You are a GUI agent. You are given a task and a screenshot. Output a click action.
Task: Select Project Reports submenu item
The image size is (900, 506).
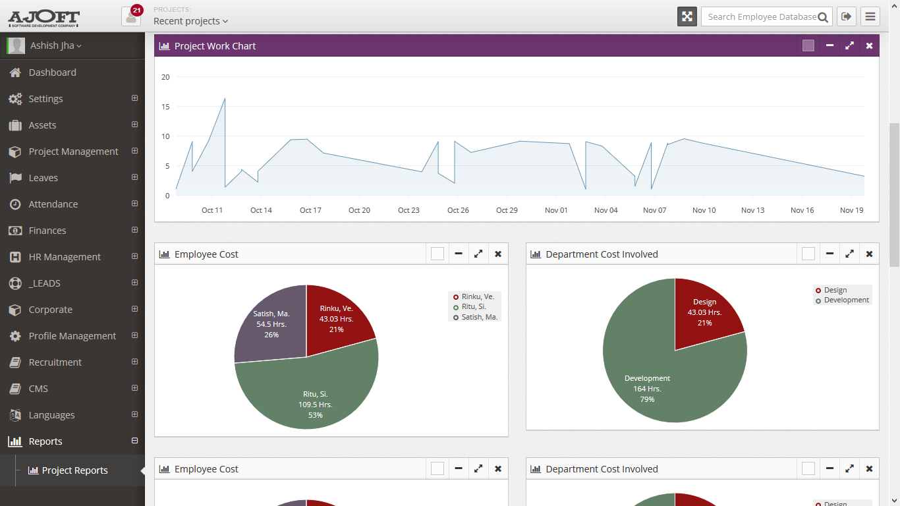coord(74,470)
